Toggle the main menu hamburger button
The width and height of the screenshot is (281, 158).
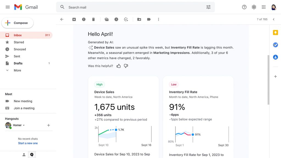click(x=8, y=7)
